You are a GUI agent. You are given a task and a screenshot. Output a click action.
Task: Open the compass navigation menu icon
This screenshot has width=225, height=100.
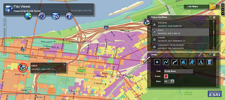point(42,16)
